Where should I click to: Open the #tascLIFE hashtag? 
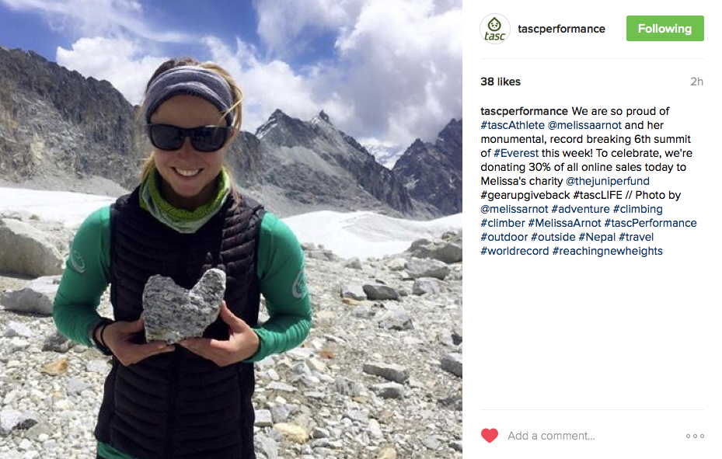pyautogui.click(x=598, y=195)
